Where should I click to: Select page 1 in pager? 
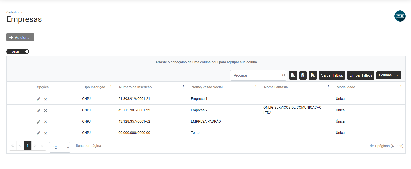(x=28, y=146)
